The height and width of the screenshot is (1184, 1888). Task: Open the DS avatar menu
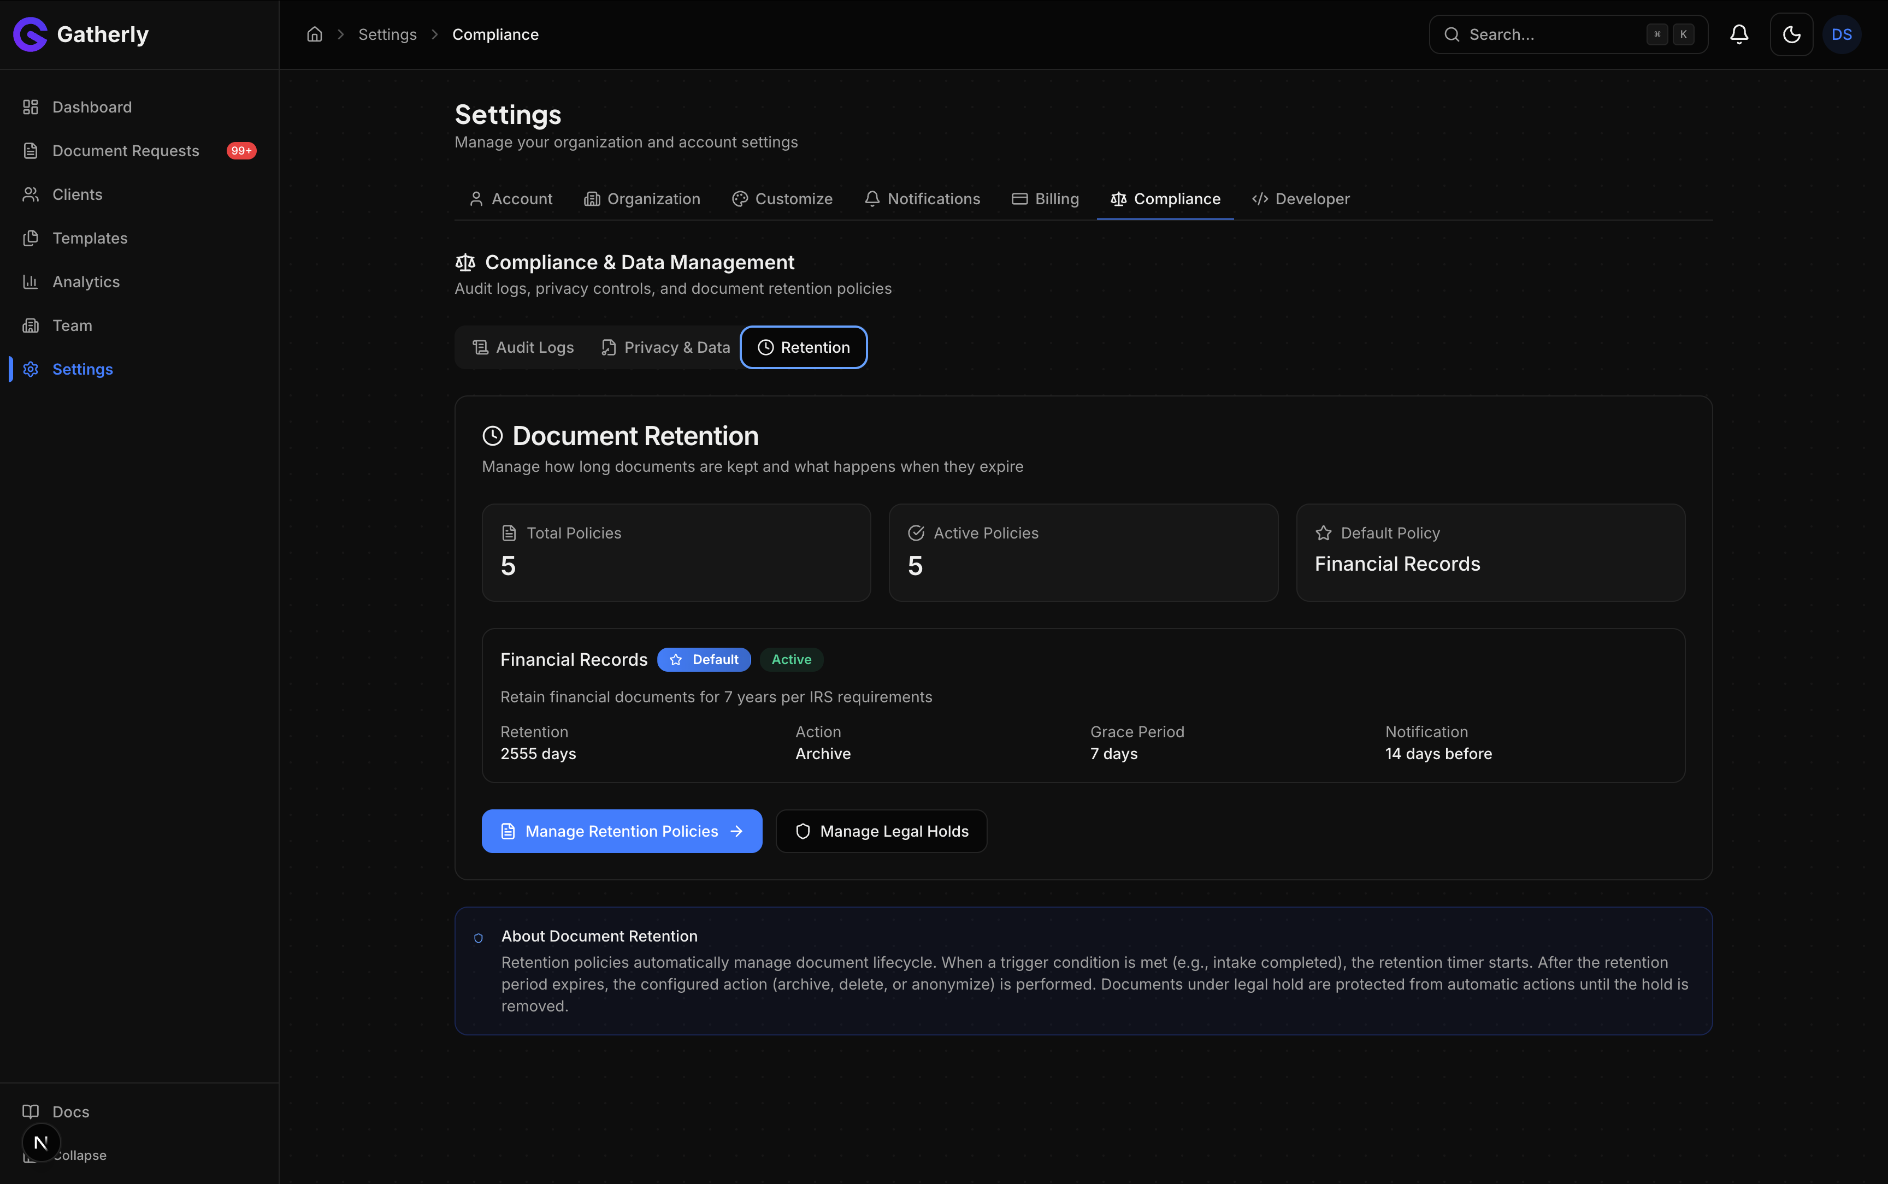(x=1842, y=34)
